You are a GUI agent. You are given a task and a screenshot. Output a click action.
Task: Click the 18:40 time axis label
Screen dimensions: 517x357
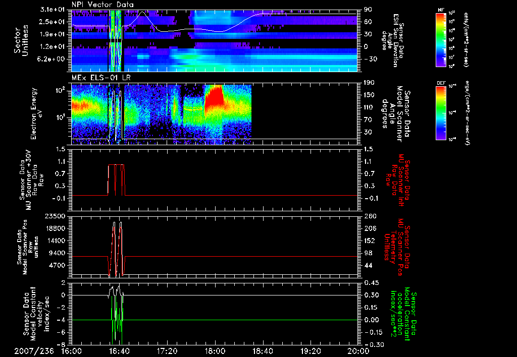[x=263, y=351]
